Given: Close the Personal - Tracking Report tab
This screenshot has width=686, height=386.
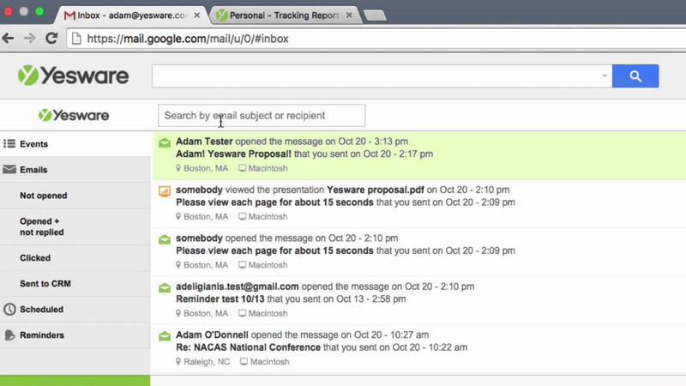Looking at the screenshot, I should (349, 15).
